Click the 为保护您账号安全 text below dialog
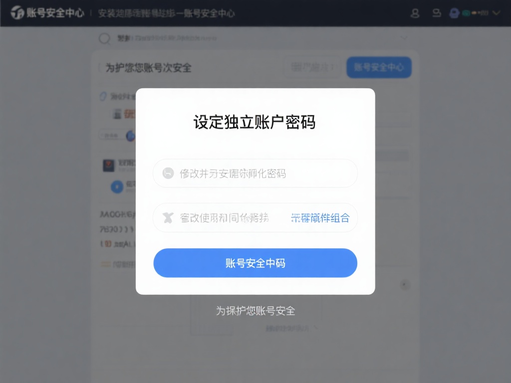Viewport: 511px width, 383px height. pyautogui.click(x=255, y=311)
